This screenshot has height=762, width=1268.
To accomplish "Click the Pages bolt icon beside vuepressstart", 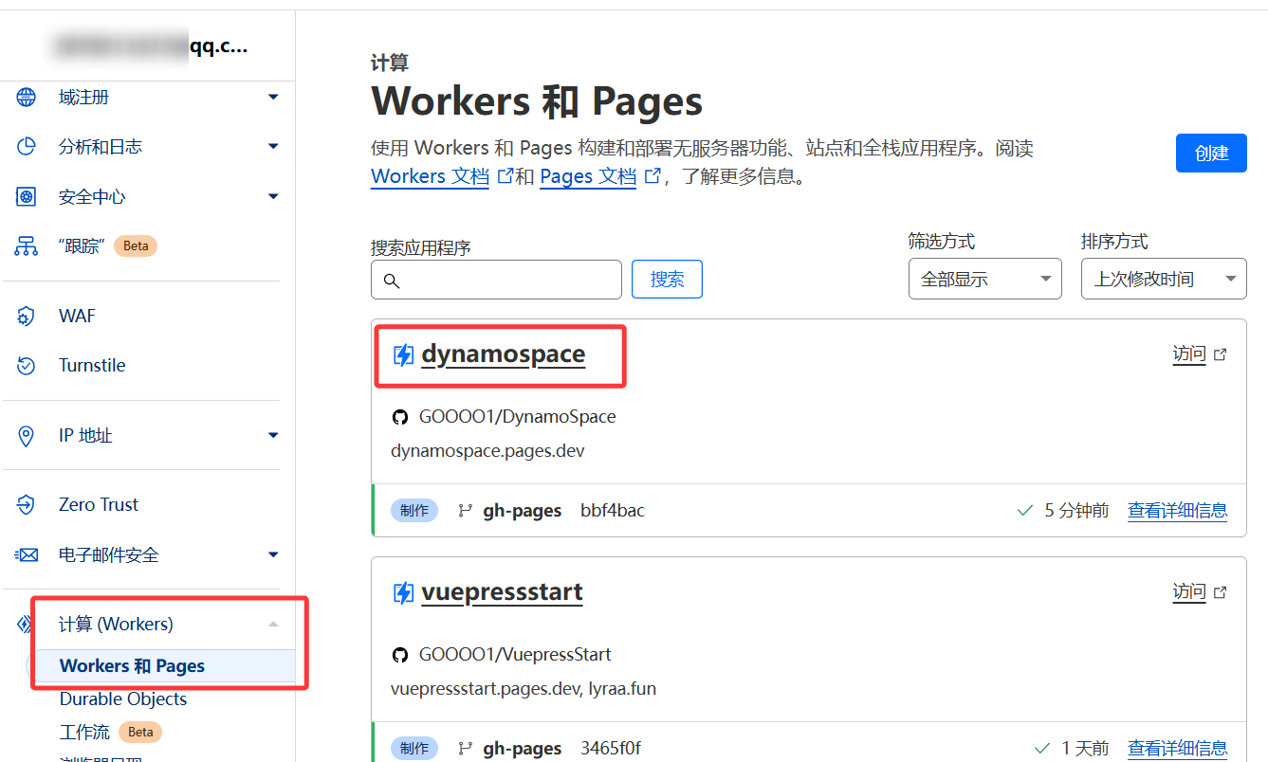I will tap(404, 592).
